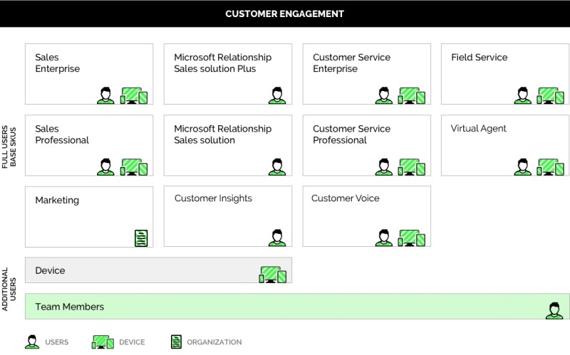This screenshot has width=570, height=355.
Task: Click the device icon in Sales Professional card
Action: pyautogui.click(x=134, y=167)
